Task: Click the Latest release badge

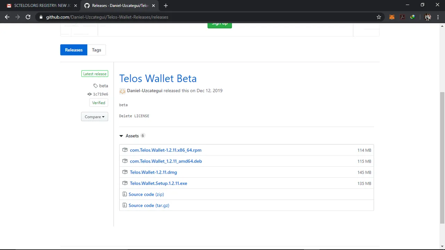Action: click(95, 74)
